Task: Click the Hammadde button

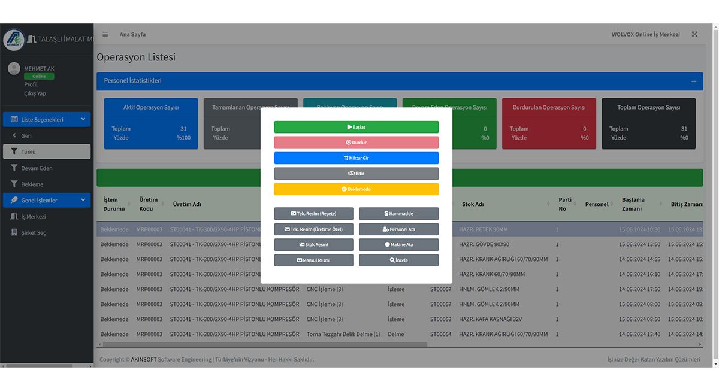Action: [398, 214]
